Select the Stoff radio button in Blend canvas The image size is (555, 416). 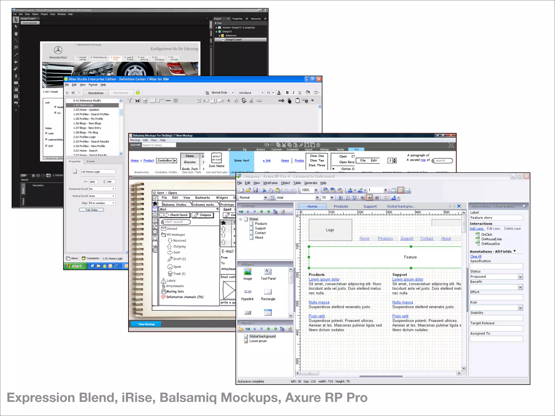[46, 146]
